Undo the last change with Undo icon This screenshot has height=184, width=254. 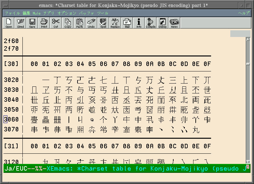[x=91, y=23]
